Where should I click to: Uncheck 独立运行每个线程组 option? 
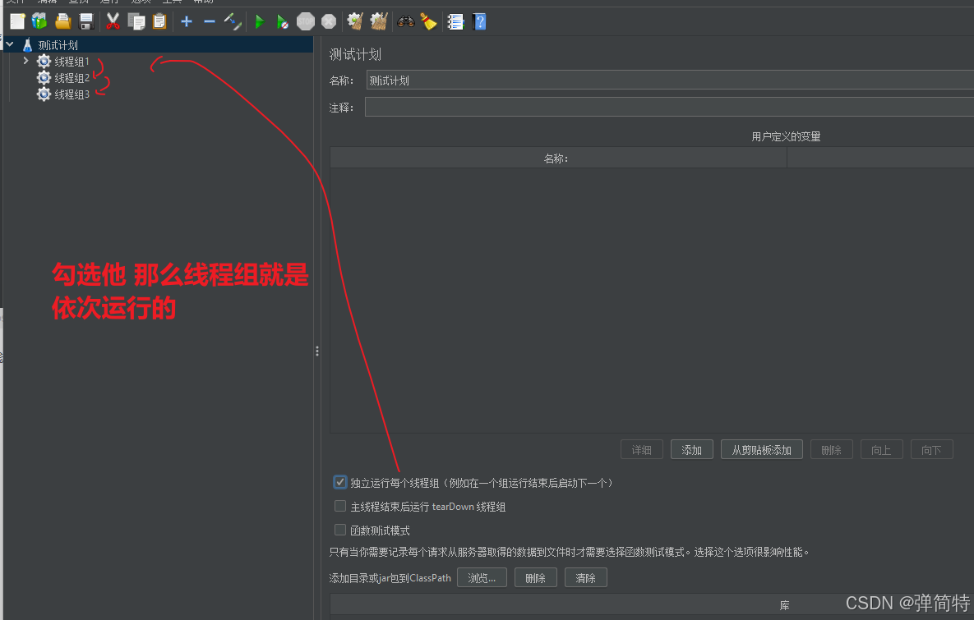click(339, 482)
